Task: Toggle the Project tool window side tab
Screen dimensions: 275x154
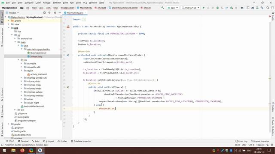Action: (2, 18)
